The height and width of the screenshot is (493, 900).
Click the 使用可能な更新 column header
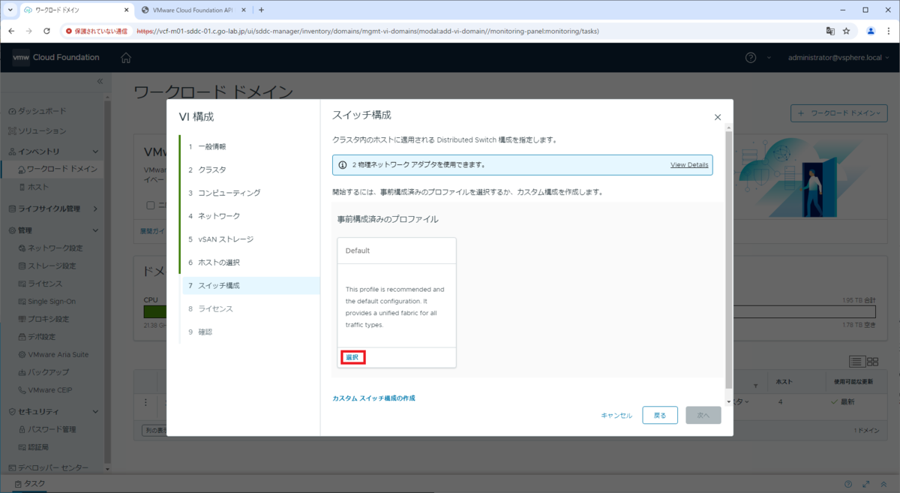[x=855, y=382]
